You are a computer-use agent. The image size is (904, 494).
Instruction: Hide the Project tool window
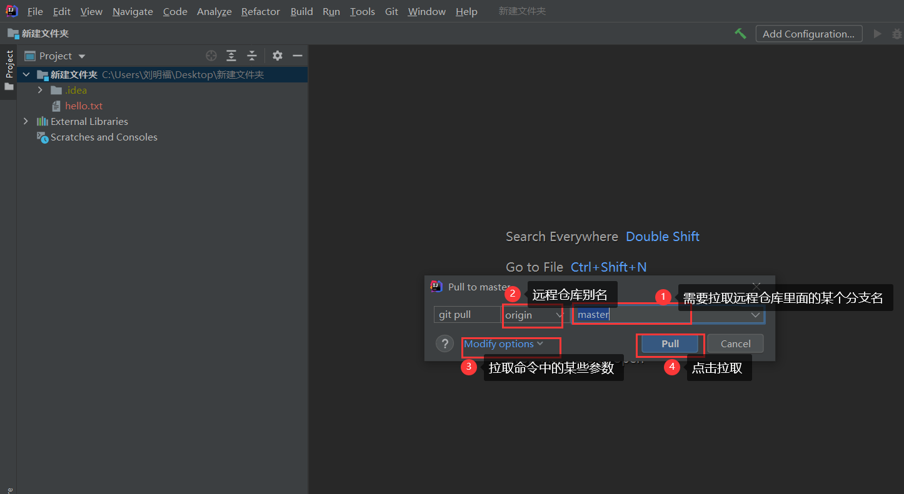[x=298, y=56]
